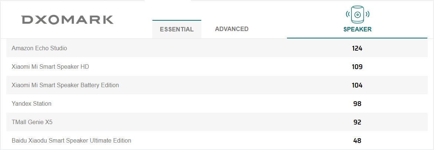
Task: Select Xiaomi Mi Smart Speaker Battery Edition
Action: click(65, 85)
